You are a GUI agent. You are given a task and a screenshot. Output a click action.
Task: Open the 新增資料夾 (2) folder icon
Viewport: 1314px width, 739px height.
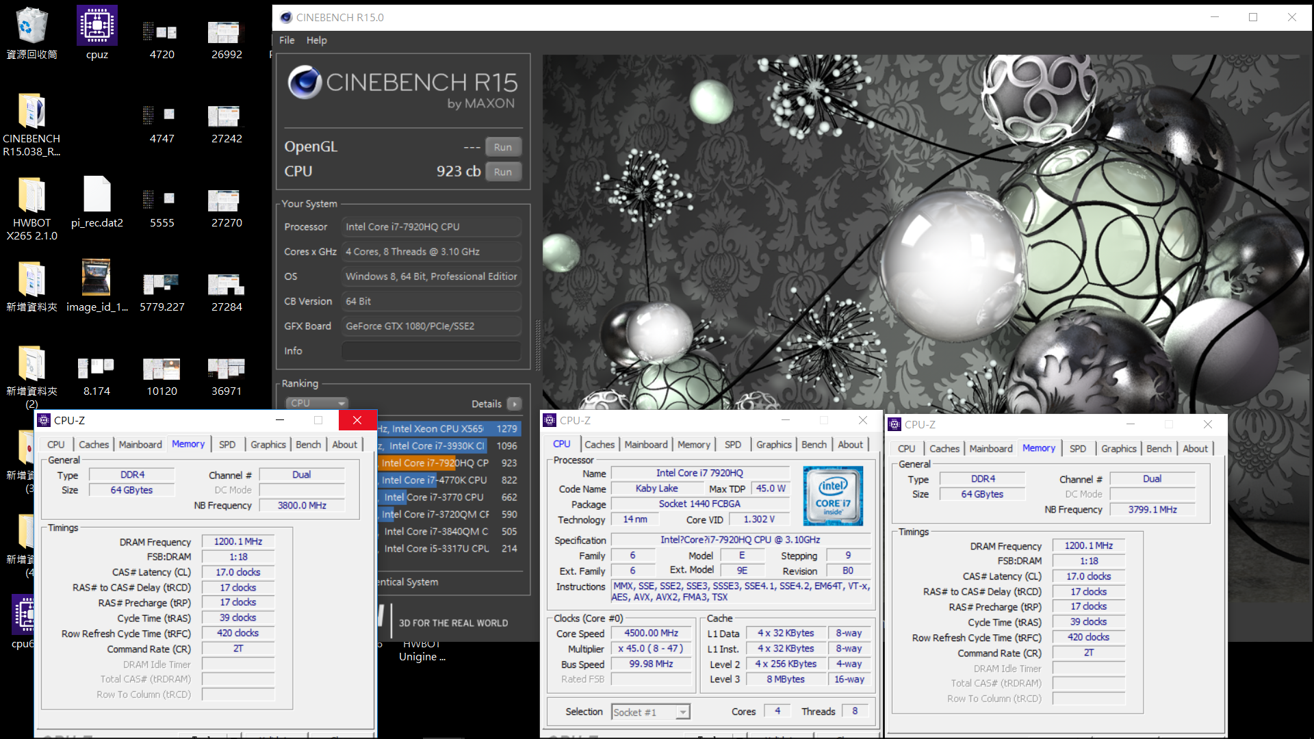pos(31,377)
